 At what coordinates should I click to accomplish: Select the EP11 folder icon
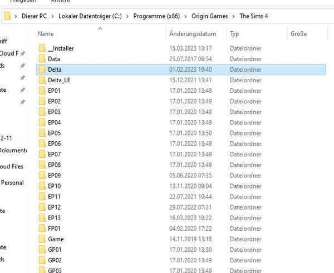pyautogui.click(x=42, y=197)
